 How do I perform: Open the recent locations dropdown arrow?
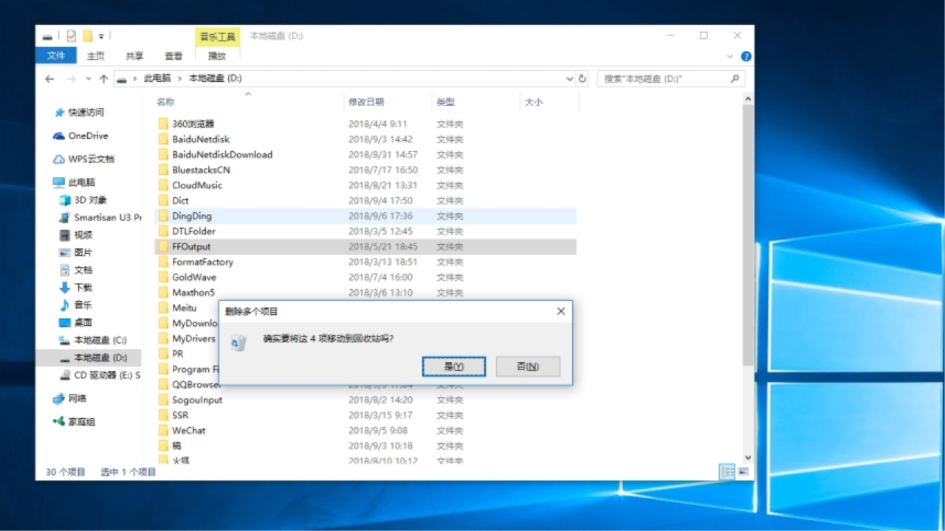(89, 79)
